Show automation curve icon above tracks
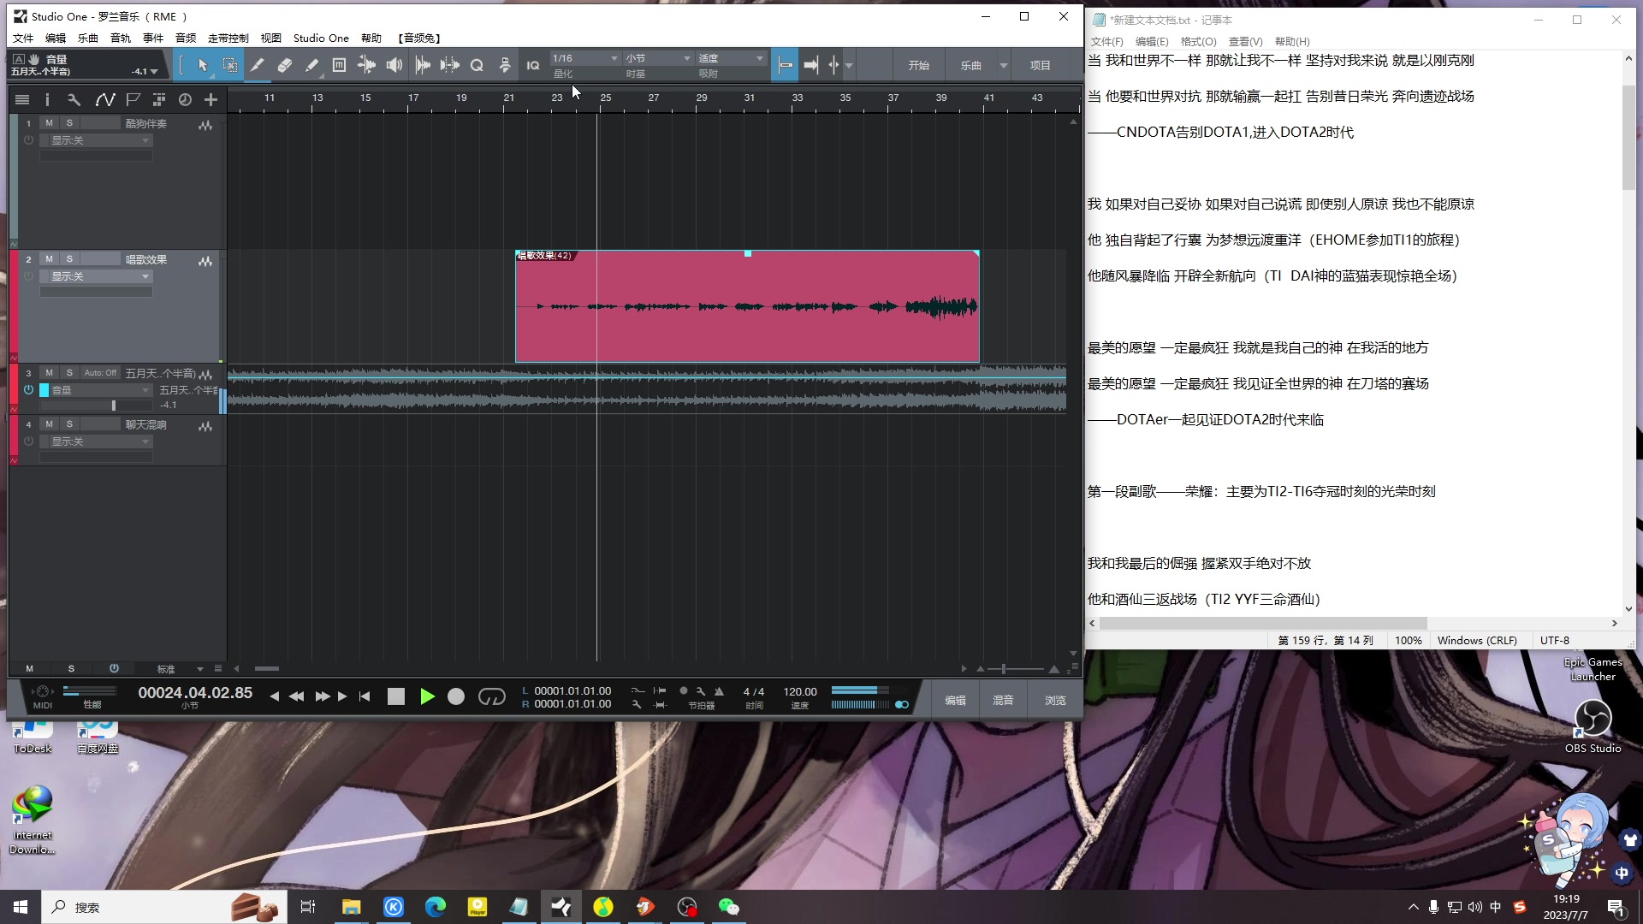The image size is (1643, 924). (104, 100)
